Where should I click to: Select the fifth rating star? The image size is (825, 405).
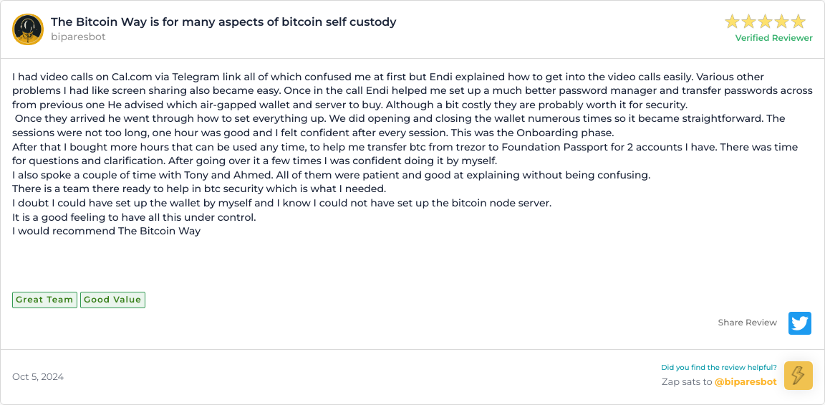(x=798, y=22)
